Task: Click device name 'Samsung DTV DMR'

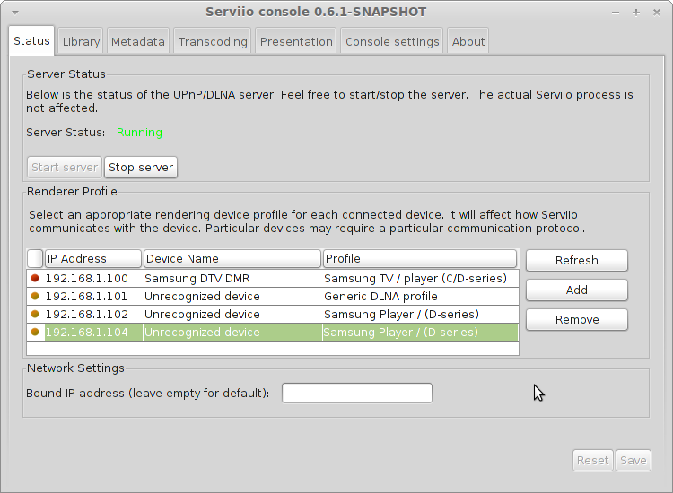Action: [197, 278]
